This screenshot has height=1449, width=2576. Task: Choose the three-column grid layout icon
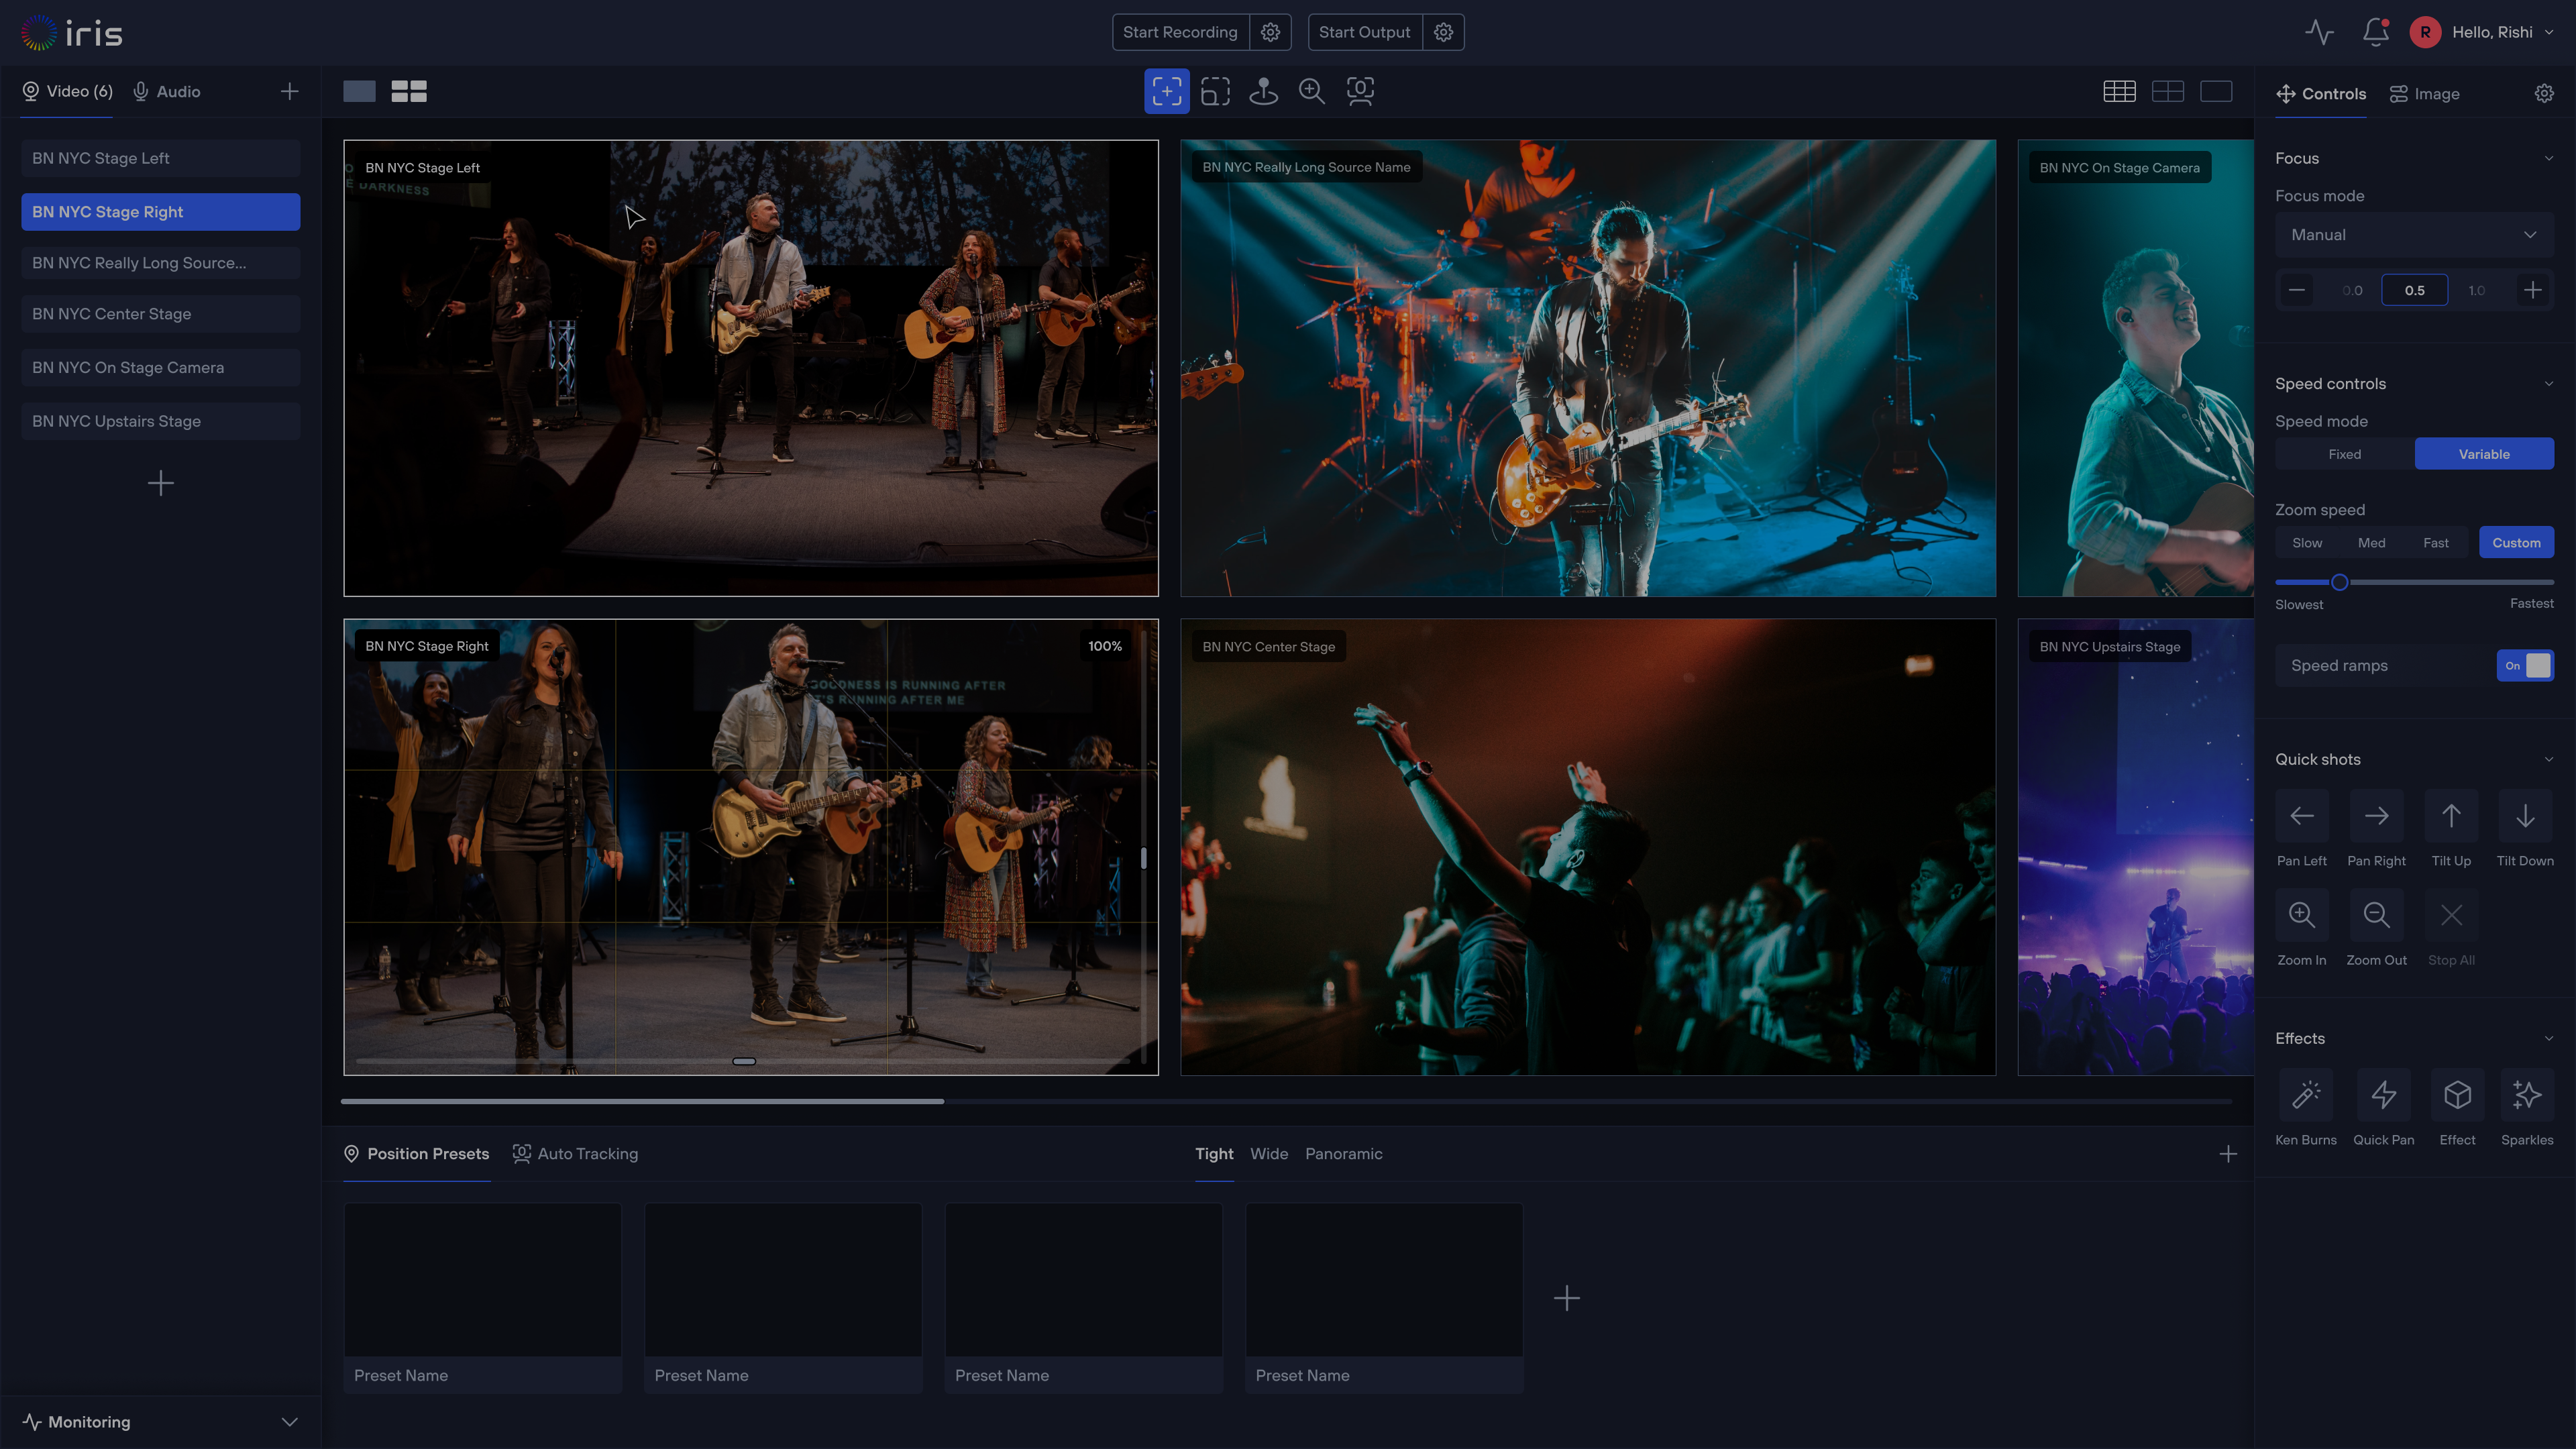(2119, 91)
